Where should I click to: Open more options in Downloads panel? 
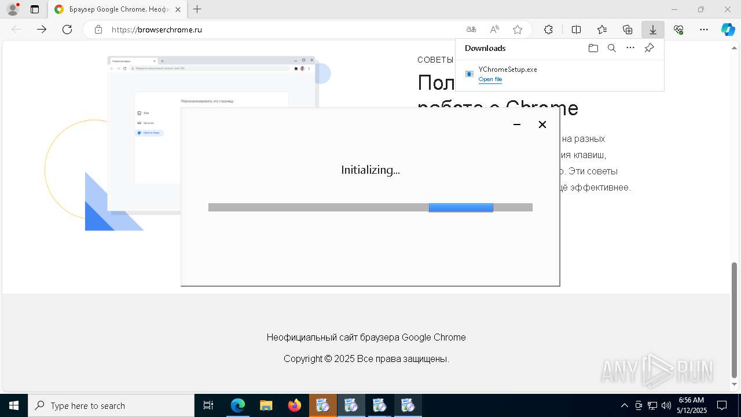[x=630, y=48]
